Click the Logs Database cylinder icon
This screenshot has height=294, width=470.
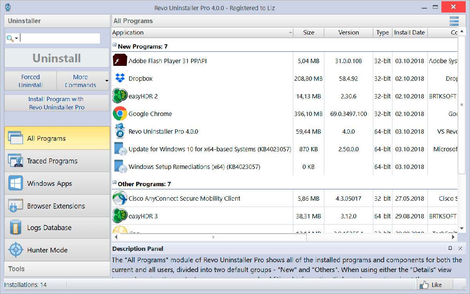coord(15,228)
